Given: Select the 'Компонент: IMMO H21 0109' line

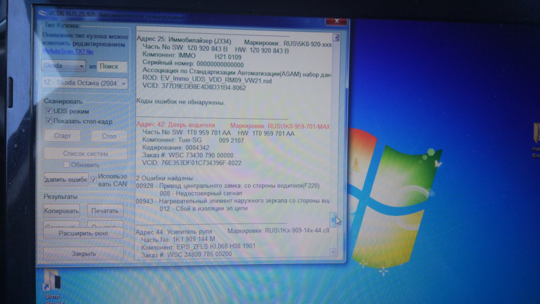Looking at the screenshot, I should [x=192, y=56].
